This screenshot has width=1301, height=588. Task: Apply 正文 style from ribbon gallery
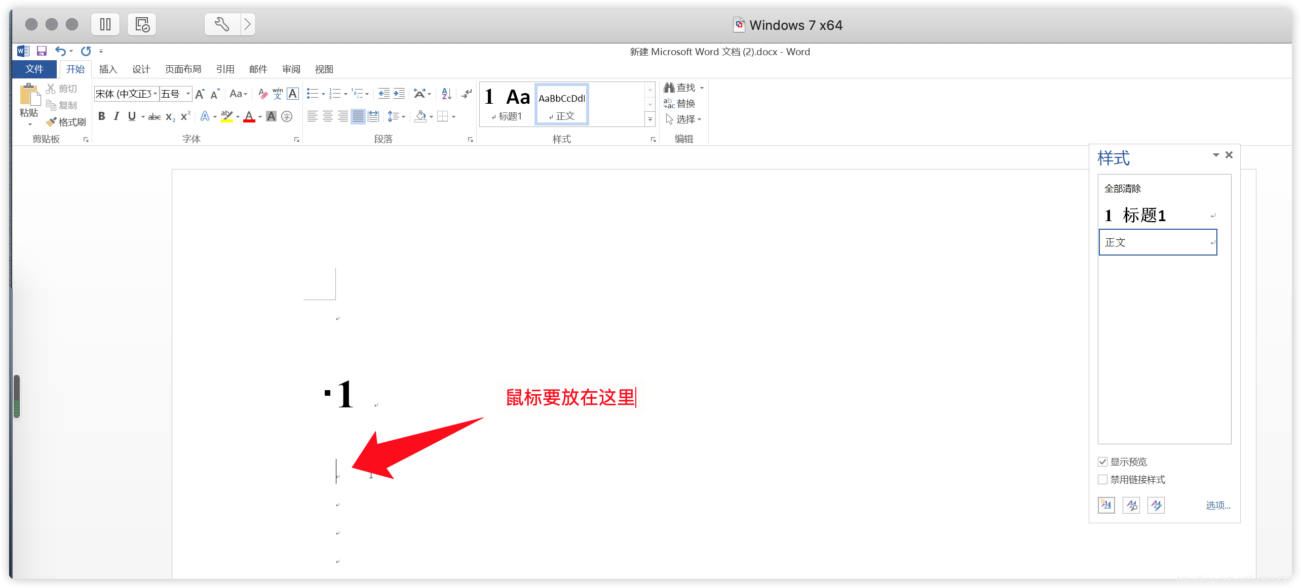pyautogui.click(x=562, y=104)
